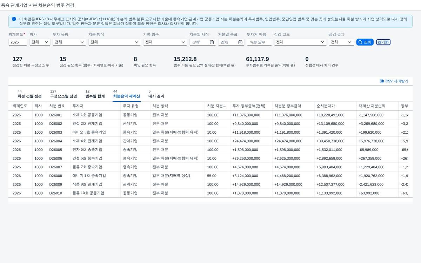Select the 범주별 합계 tab
The width and height of the screenshot is (421, 263).
click(95, 94)
